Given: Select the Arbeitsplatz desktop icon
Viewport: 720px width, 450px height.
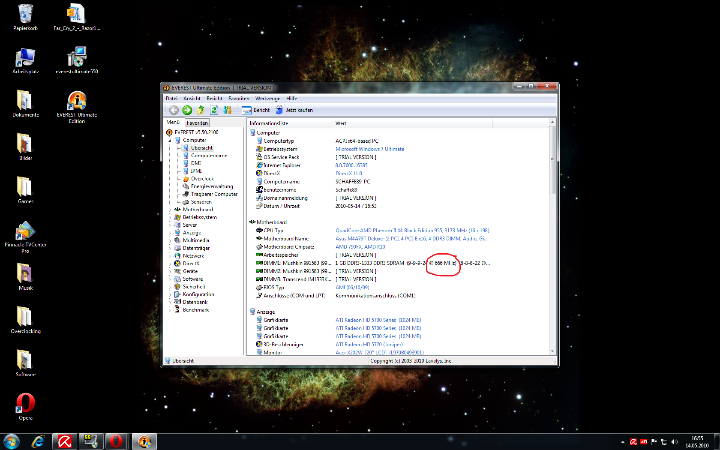Looking at the screenshot, I should (x=26, y=61).
